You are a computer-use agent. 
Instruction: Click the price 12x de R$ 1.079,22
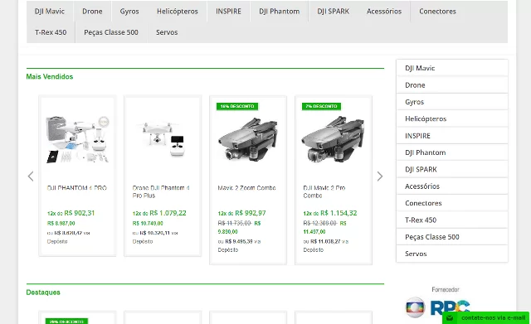click(159, 213)
